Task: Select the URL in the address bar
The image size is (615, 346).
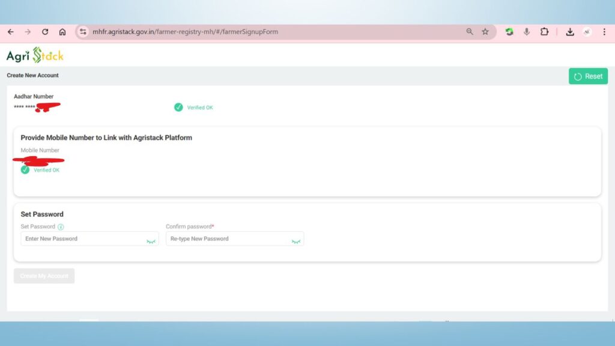Action: coord(185,32)
